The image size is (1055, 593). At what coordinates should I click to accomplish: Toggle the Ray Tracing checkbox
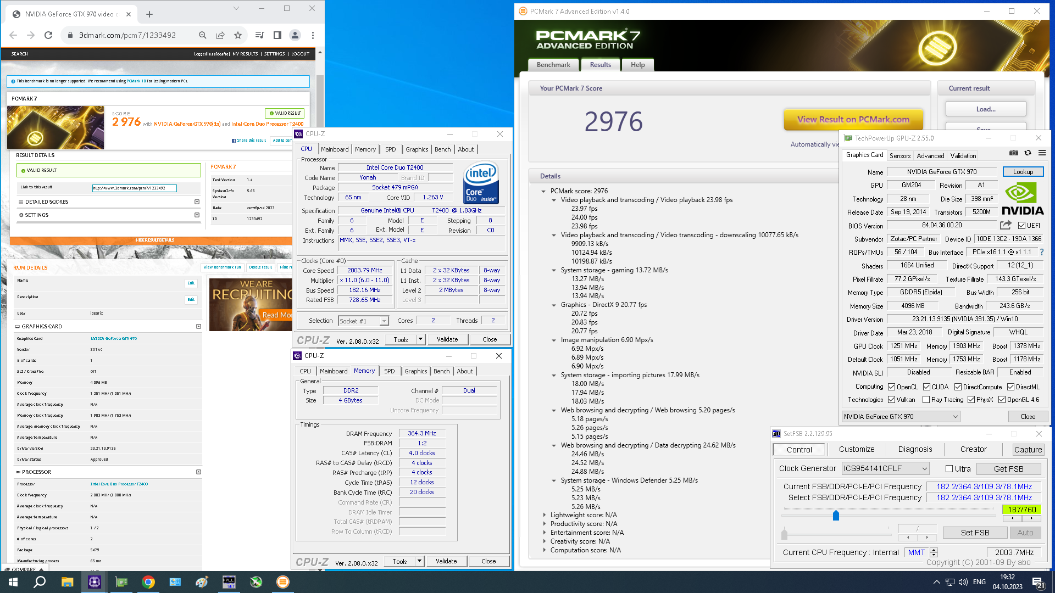coord(926,400)
